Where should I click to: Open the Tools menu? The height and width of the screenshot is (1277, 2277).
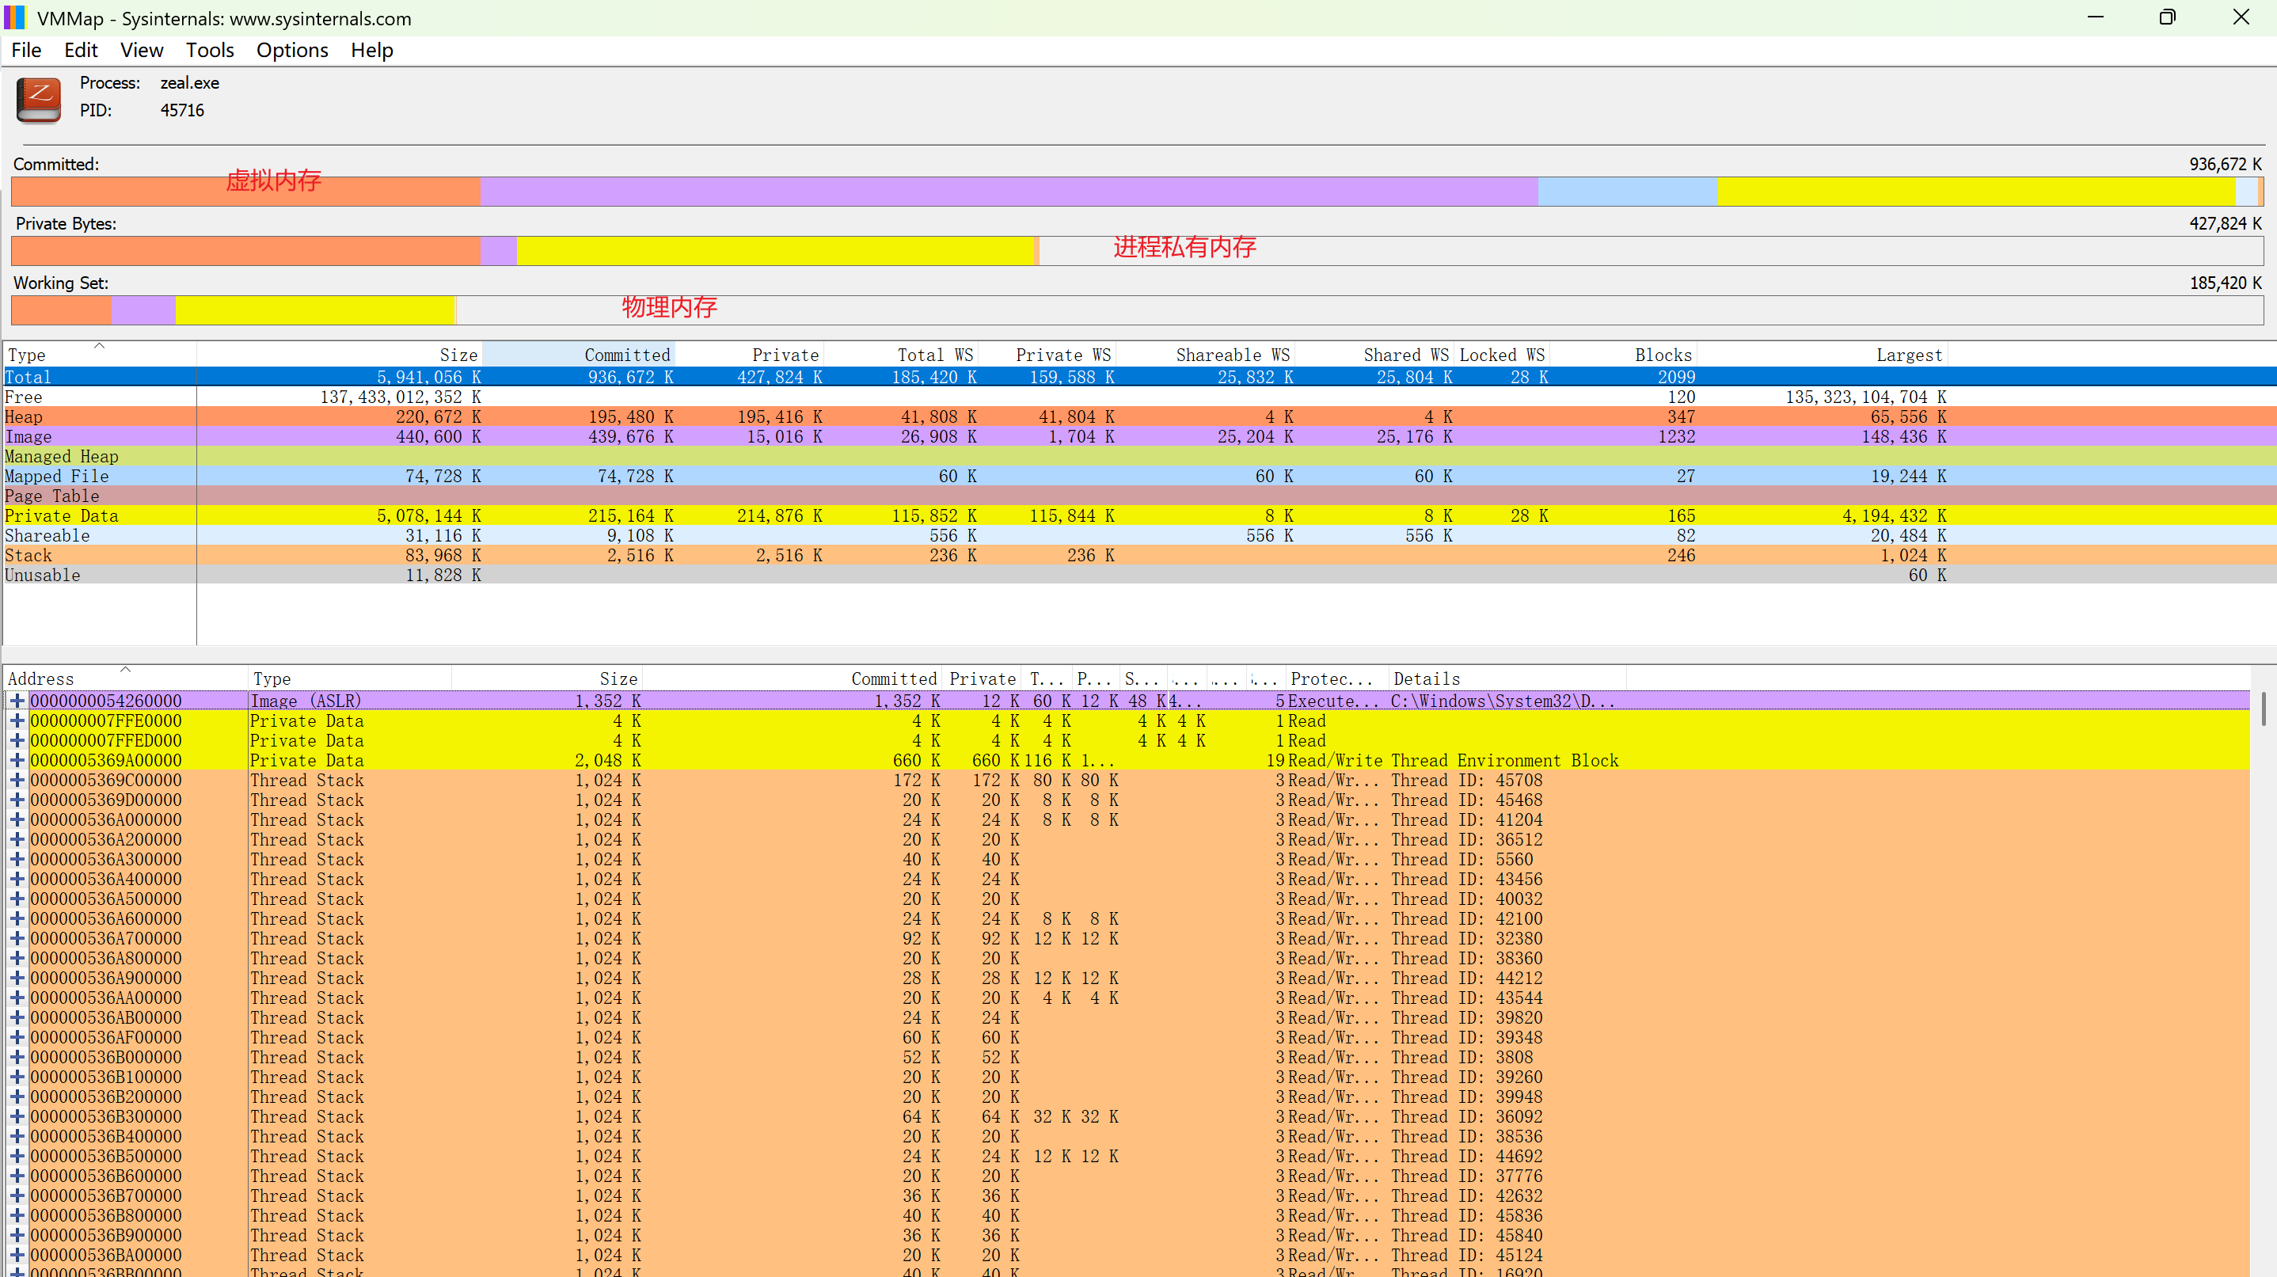(x=210, y=51)
